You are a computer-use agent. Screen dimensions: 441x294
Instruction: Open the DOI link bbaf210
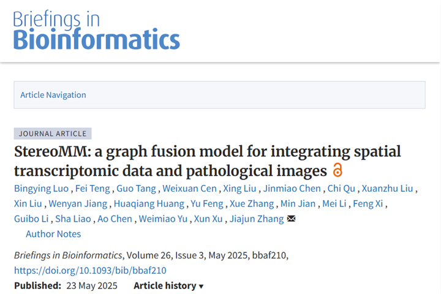[x=90, y=270]
